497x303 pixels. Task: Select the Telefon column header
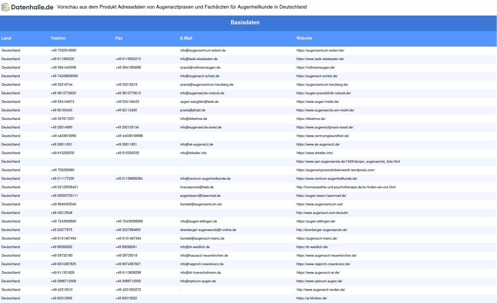(58, 38)
